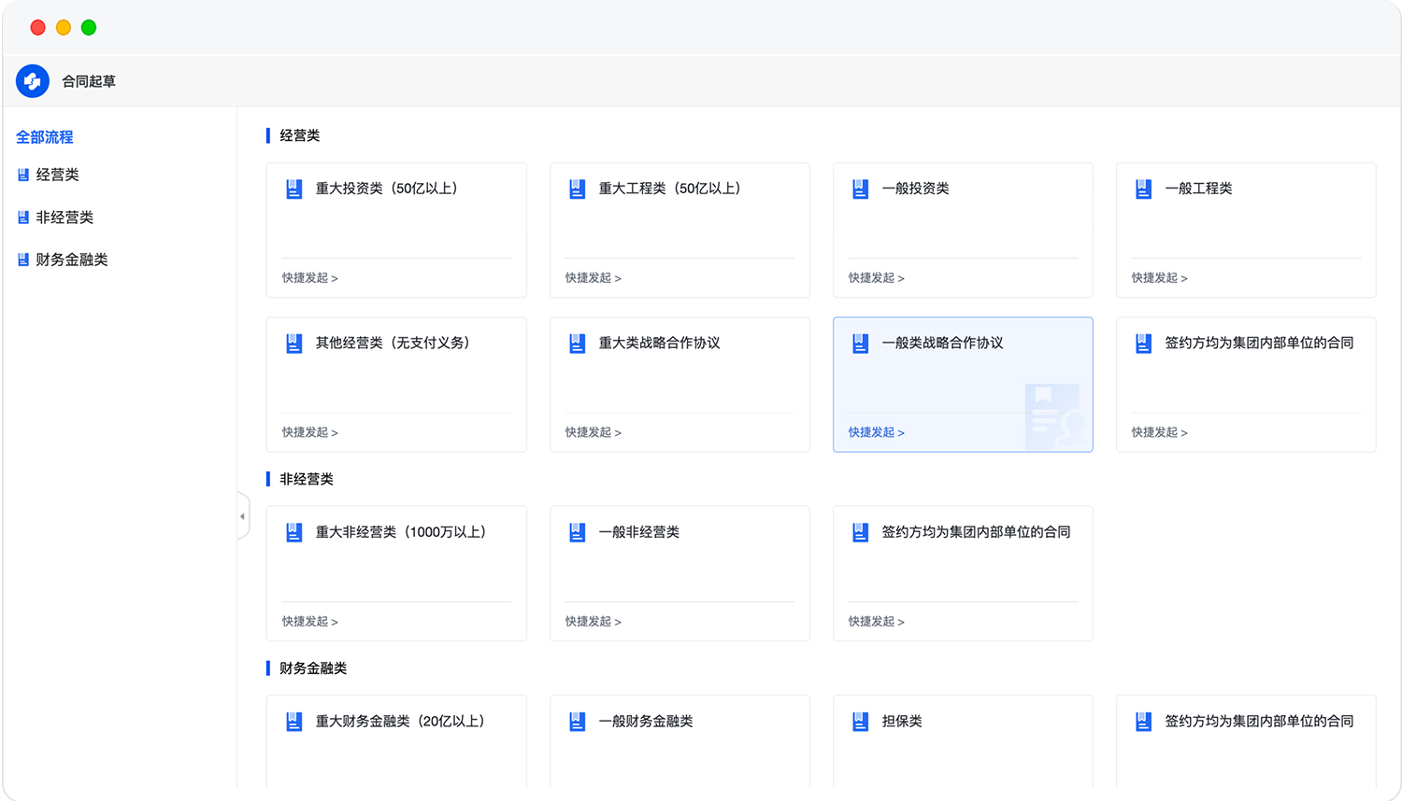Click 快捷发起 on 经营类 section's 签约方均为集团内部单位的合同 card
The height and width of the screenshot is (801, 1402).
coord(1160,432)
